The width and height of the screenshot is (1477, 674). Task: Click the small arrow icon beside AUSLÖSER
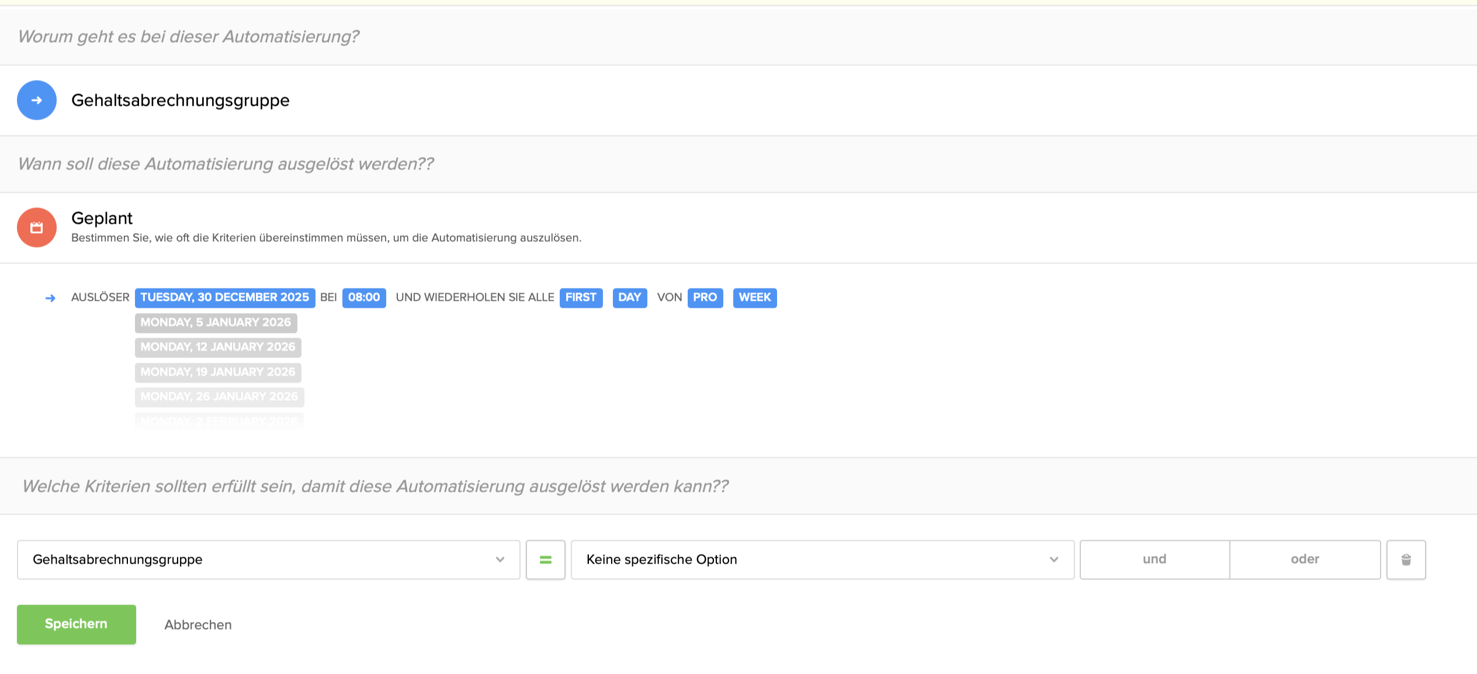tap(51, 298)
